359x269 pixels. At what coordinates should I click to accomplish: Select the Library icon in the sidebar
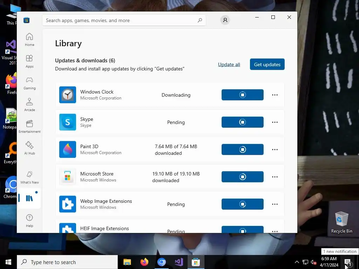tap(29, 198)
